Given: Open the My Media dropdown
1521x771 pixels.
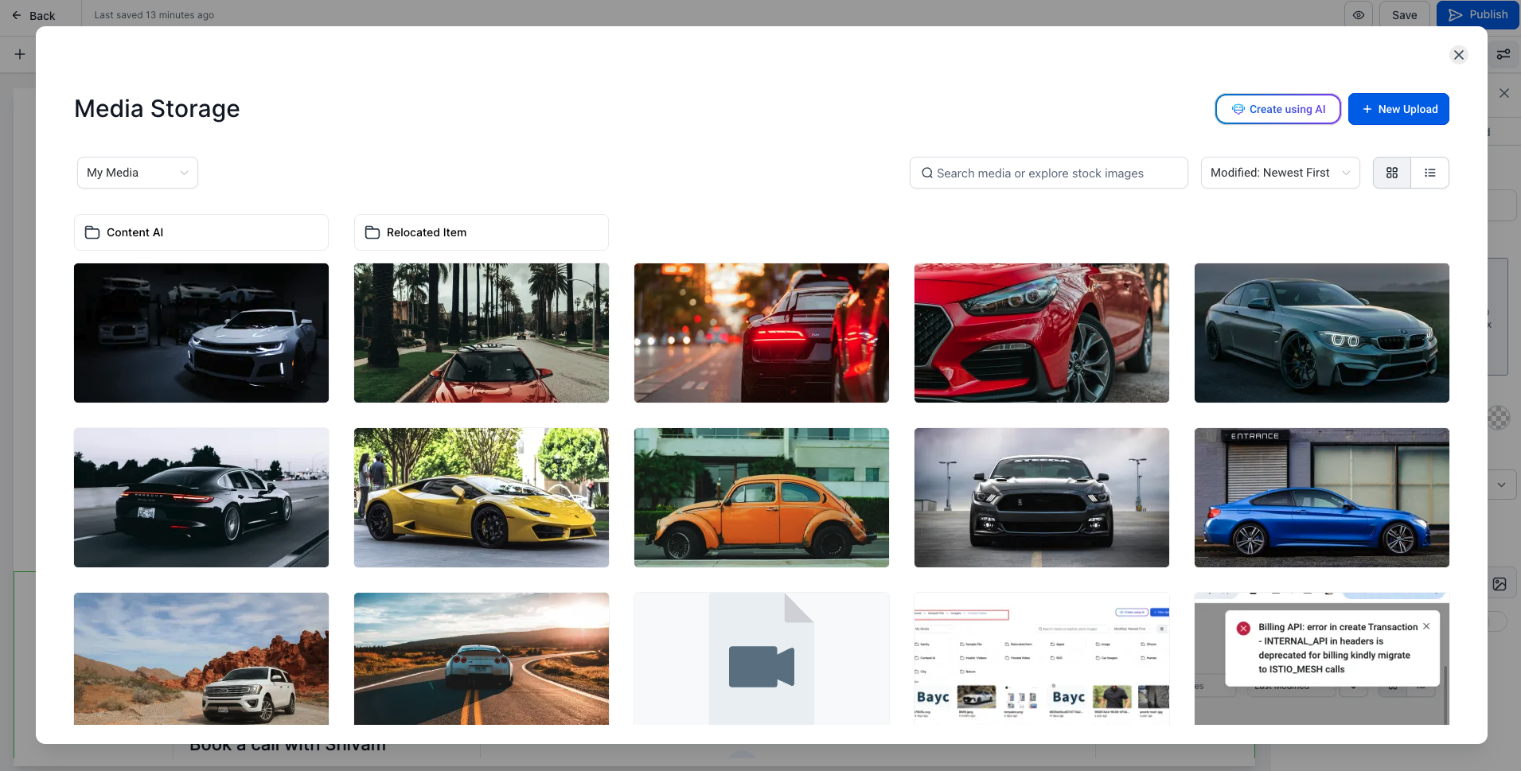Looking at the screenshot, I should [138, 173].
